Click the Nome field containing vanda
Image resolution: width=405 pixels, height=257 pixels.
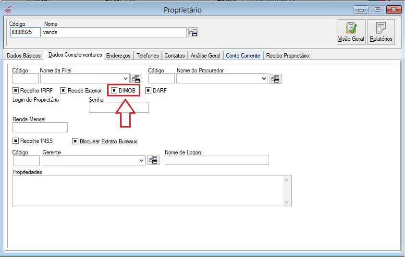click(x=114, y=32)
